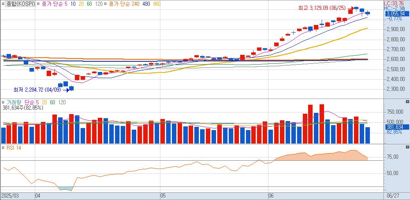Image resolution: width=410 pixels, height=200 pixels.
Task: Click the 04 month marker on date axis
Action: pyautogui.click(x=38, y=196)
